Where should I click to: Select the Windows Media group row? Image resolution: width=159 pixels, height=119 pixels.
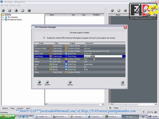coord(79,49)
